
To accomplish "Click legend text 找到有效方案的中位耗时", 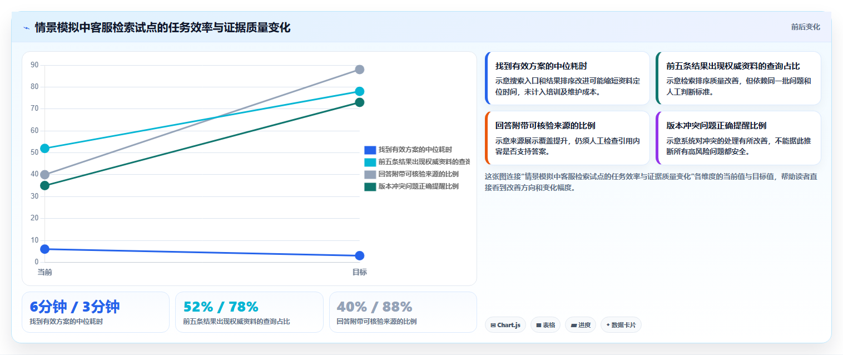I will coord(415,150).
